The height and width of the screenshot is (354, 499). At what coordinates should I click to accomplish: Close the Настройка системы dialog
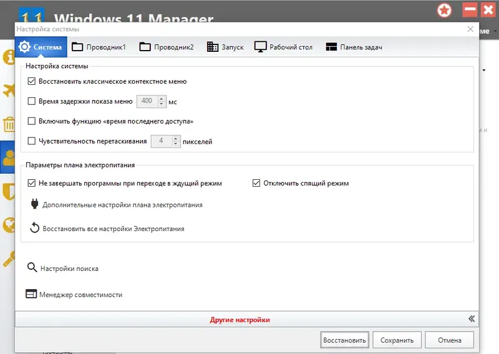[x=470, y=29]
